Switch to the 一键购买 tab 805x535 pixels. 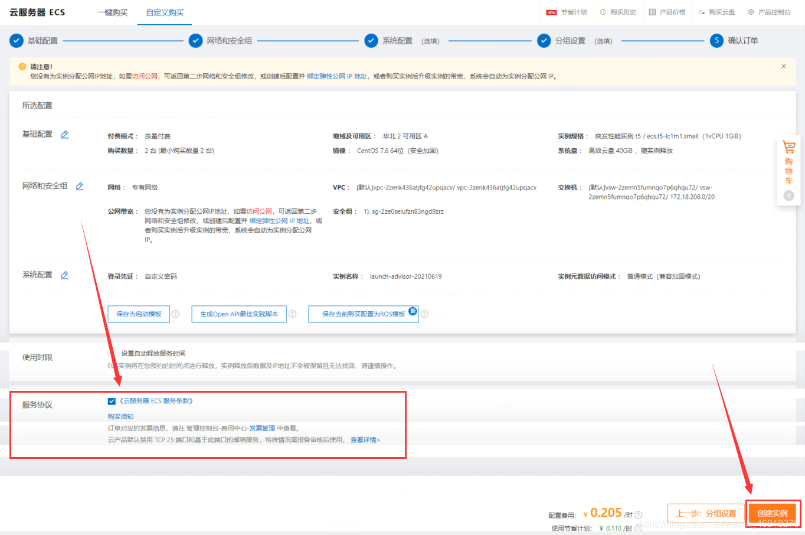tap(112, 12)
